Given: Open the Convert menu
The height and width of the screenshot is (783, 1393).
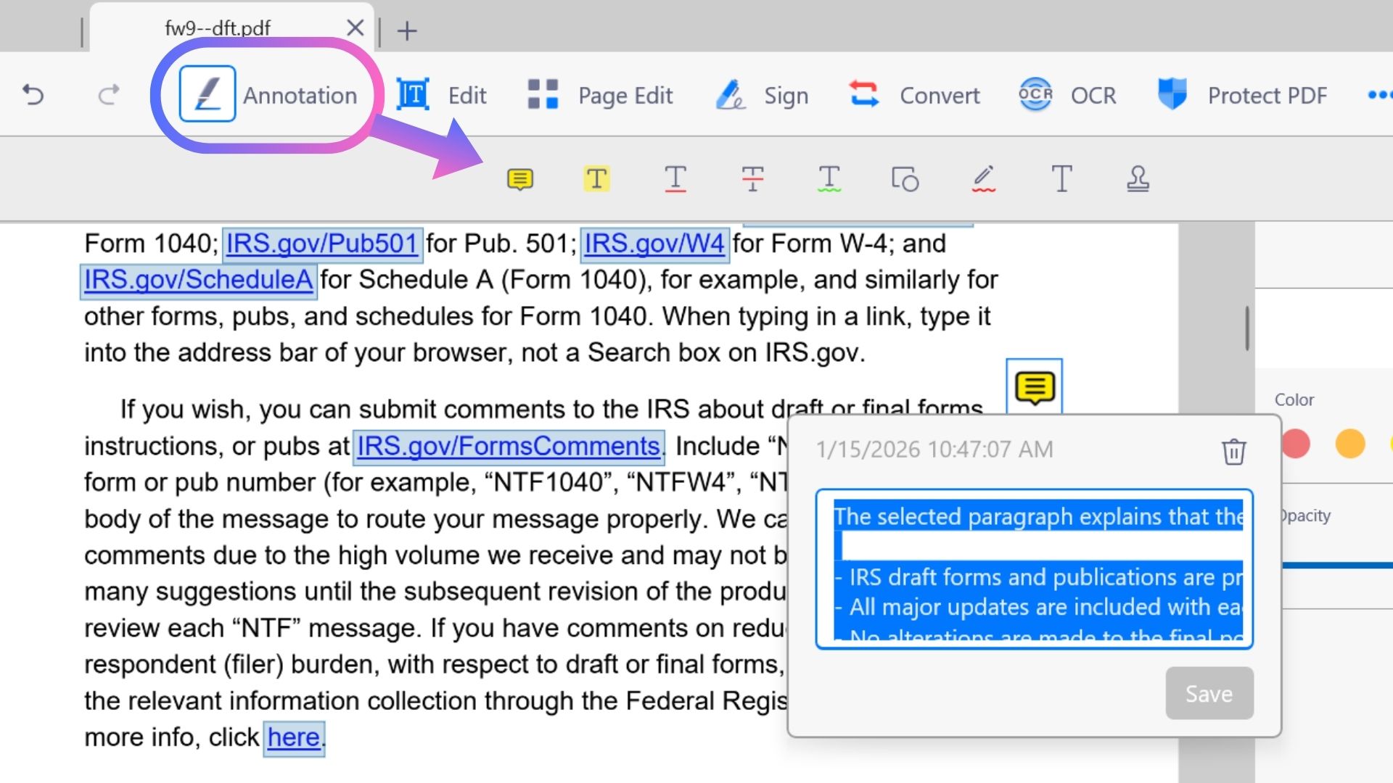Looking at the screenshot, I should point(914,95).
